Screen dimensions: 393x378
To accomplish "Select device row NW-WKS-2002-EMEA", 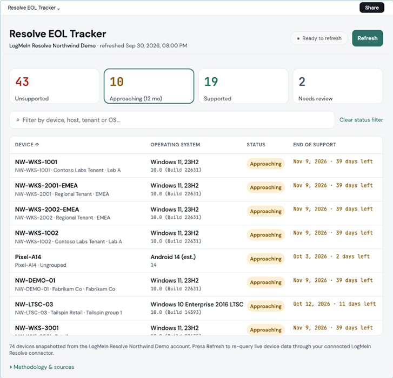I will pos(196,213).
